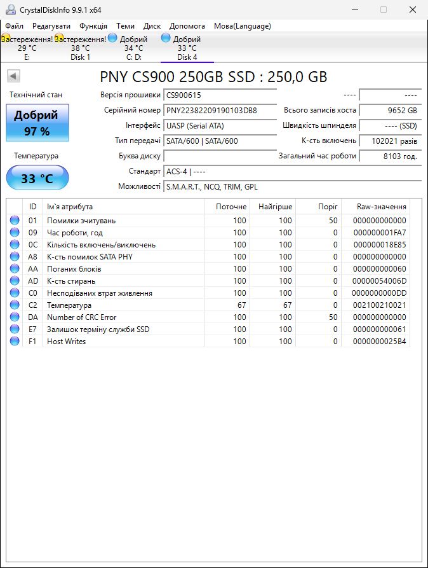This screenshot has height=568, width=428.
Task: Click the status circle for attribute E7
Action: 15,329
